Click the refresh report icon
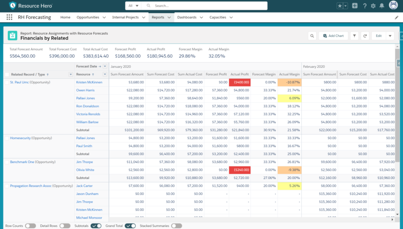 [x=365, y=36]
